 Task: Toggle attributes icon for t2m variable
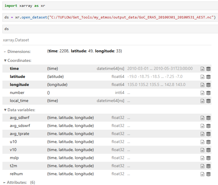202,166
